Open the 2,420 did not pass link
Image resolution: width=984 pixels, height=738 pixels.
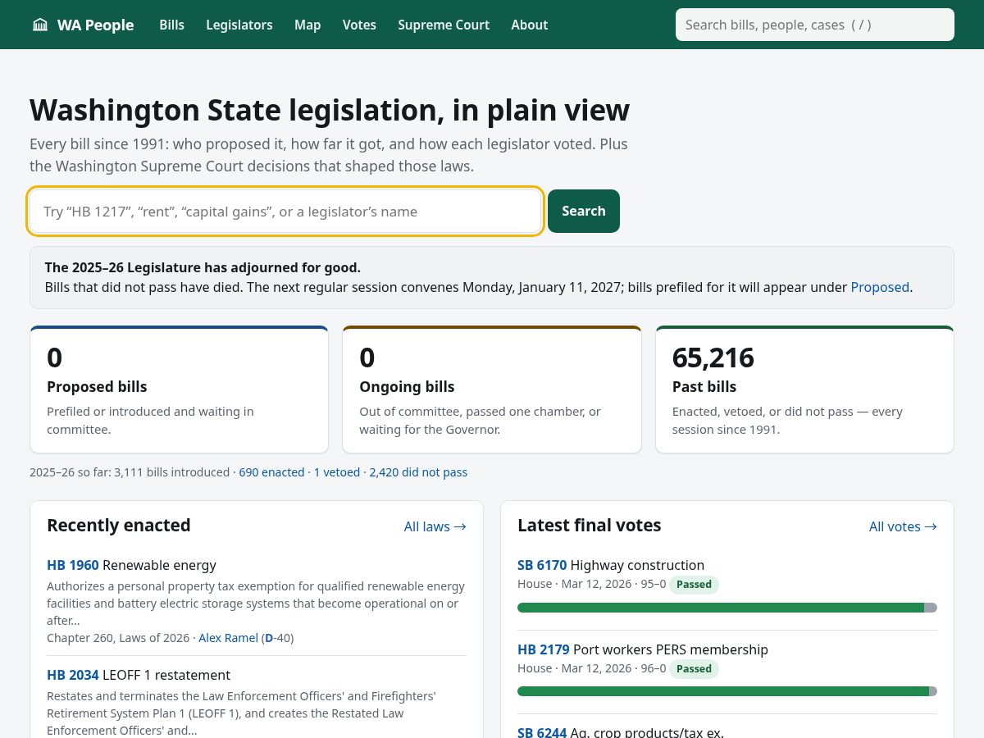point(418,472)
